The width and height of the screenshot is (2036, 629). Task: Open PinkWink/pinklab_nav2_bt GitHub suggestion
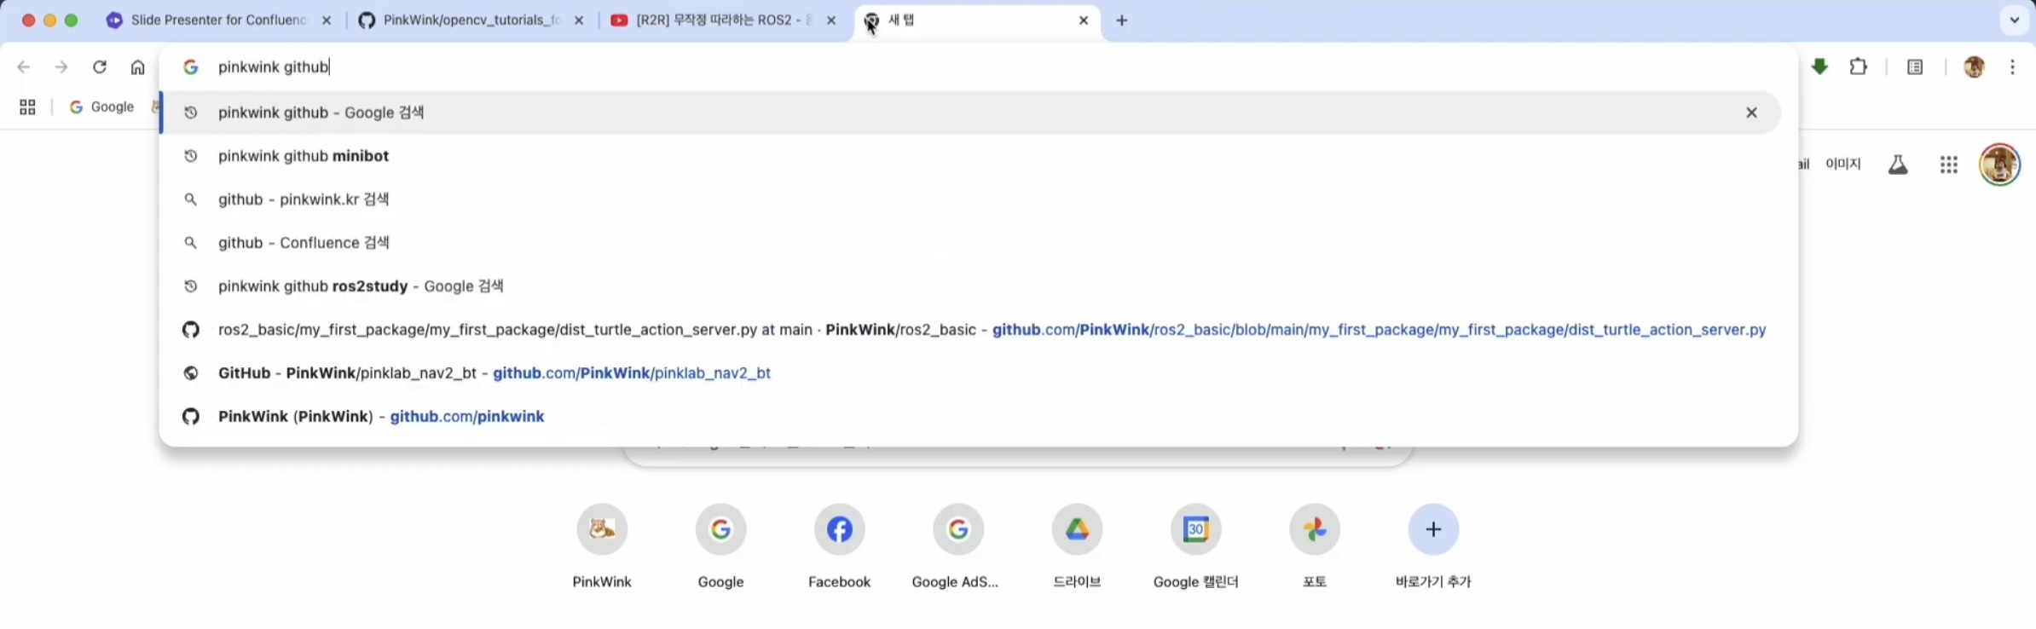pyautogui.click(x=970, y=373)
